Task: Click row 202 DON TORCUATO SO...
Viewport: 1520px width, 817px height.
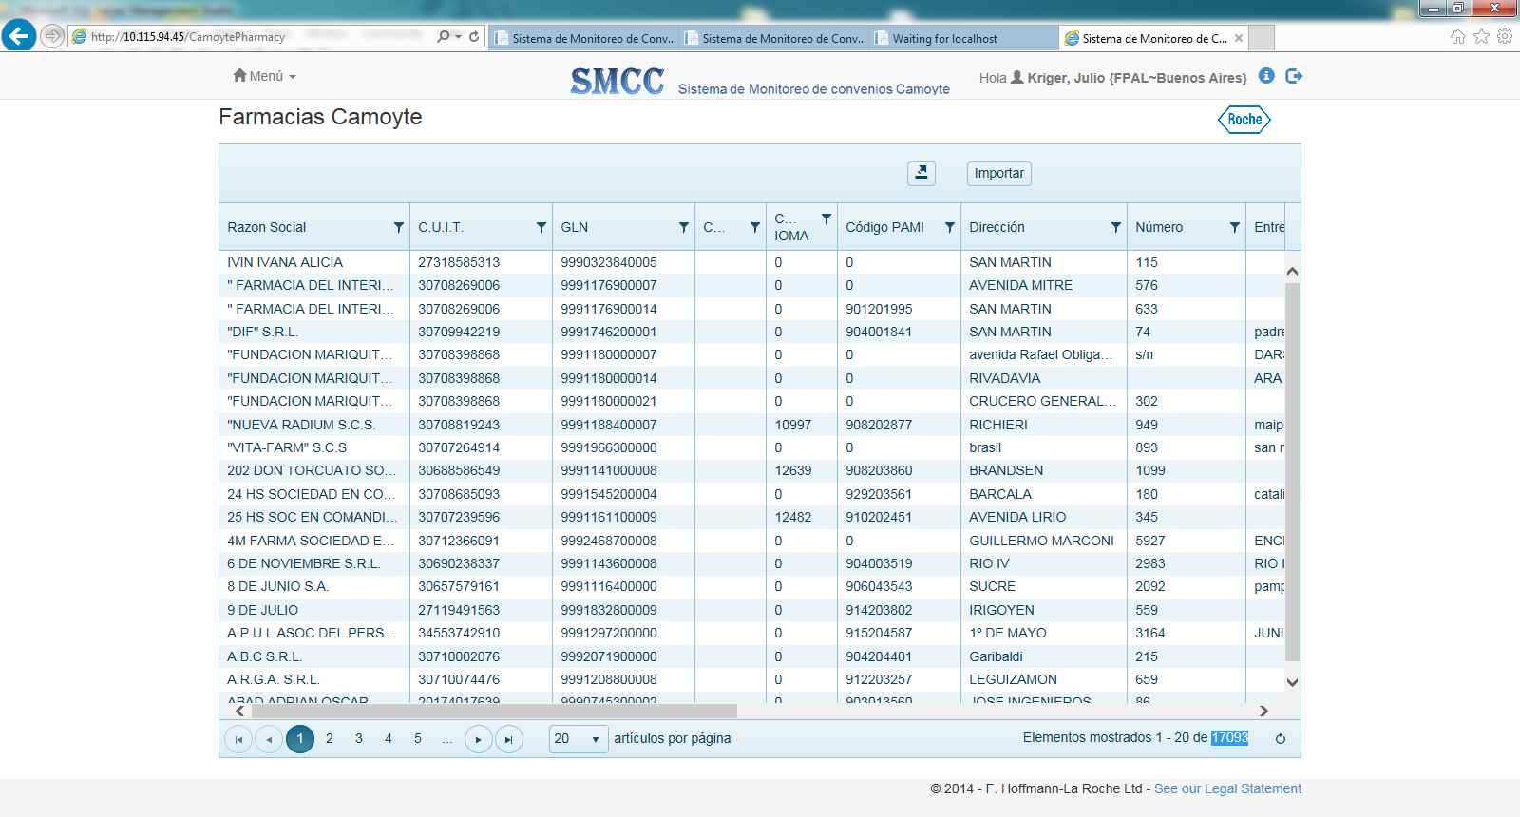Action: pyautogui.click(x=751, y=470)
